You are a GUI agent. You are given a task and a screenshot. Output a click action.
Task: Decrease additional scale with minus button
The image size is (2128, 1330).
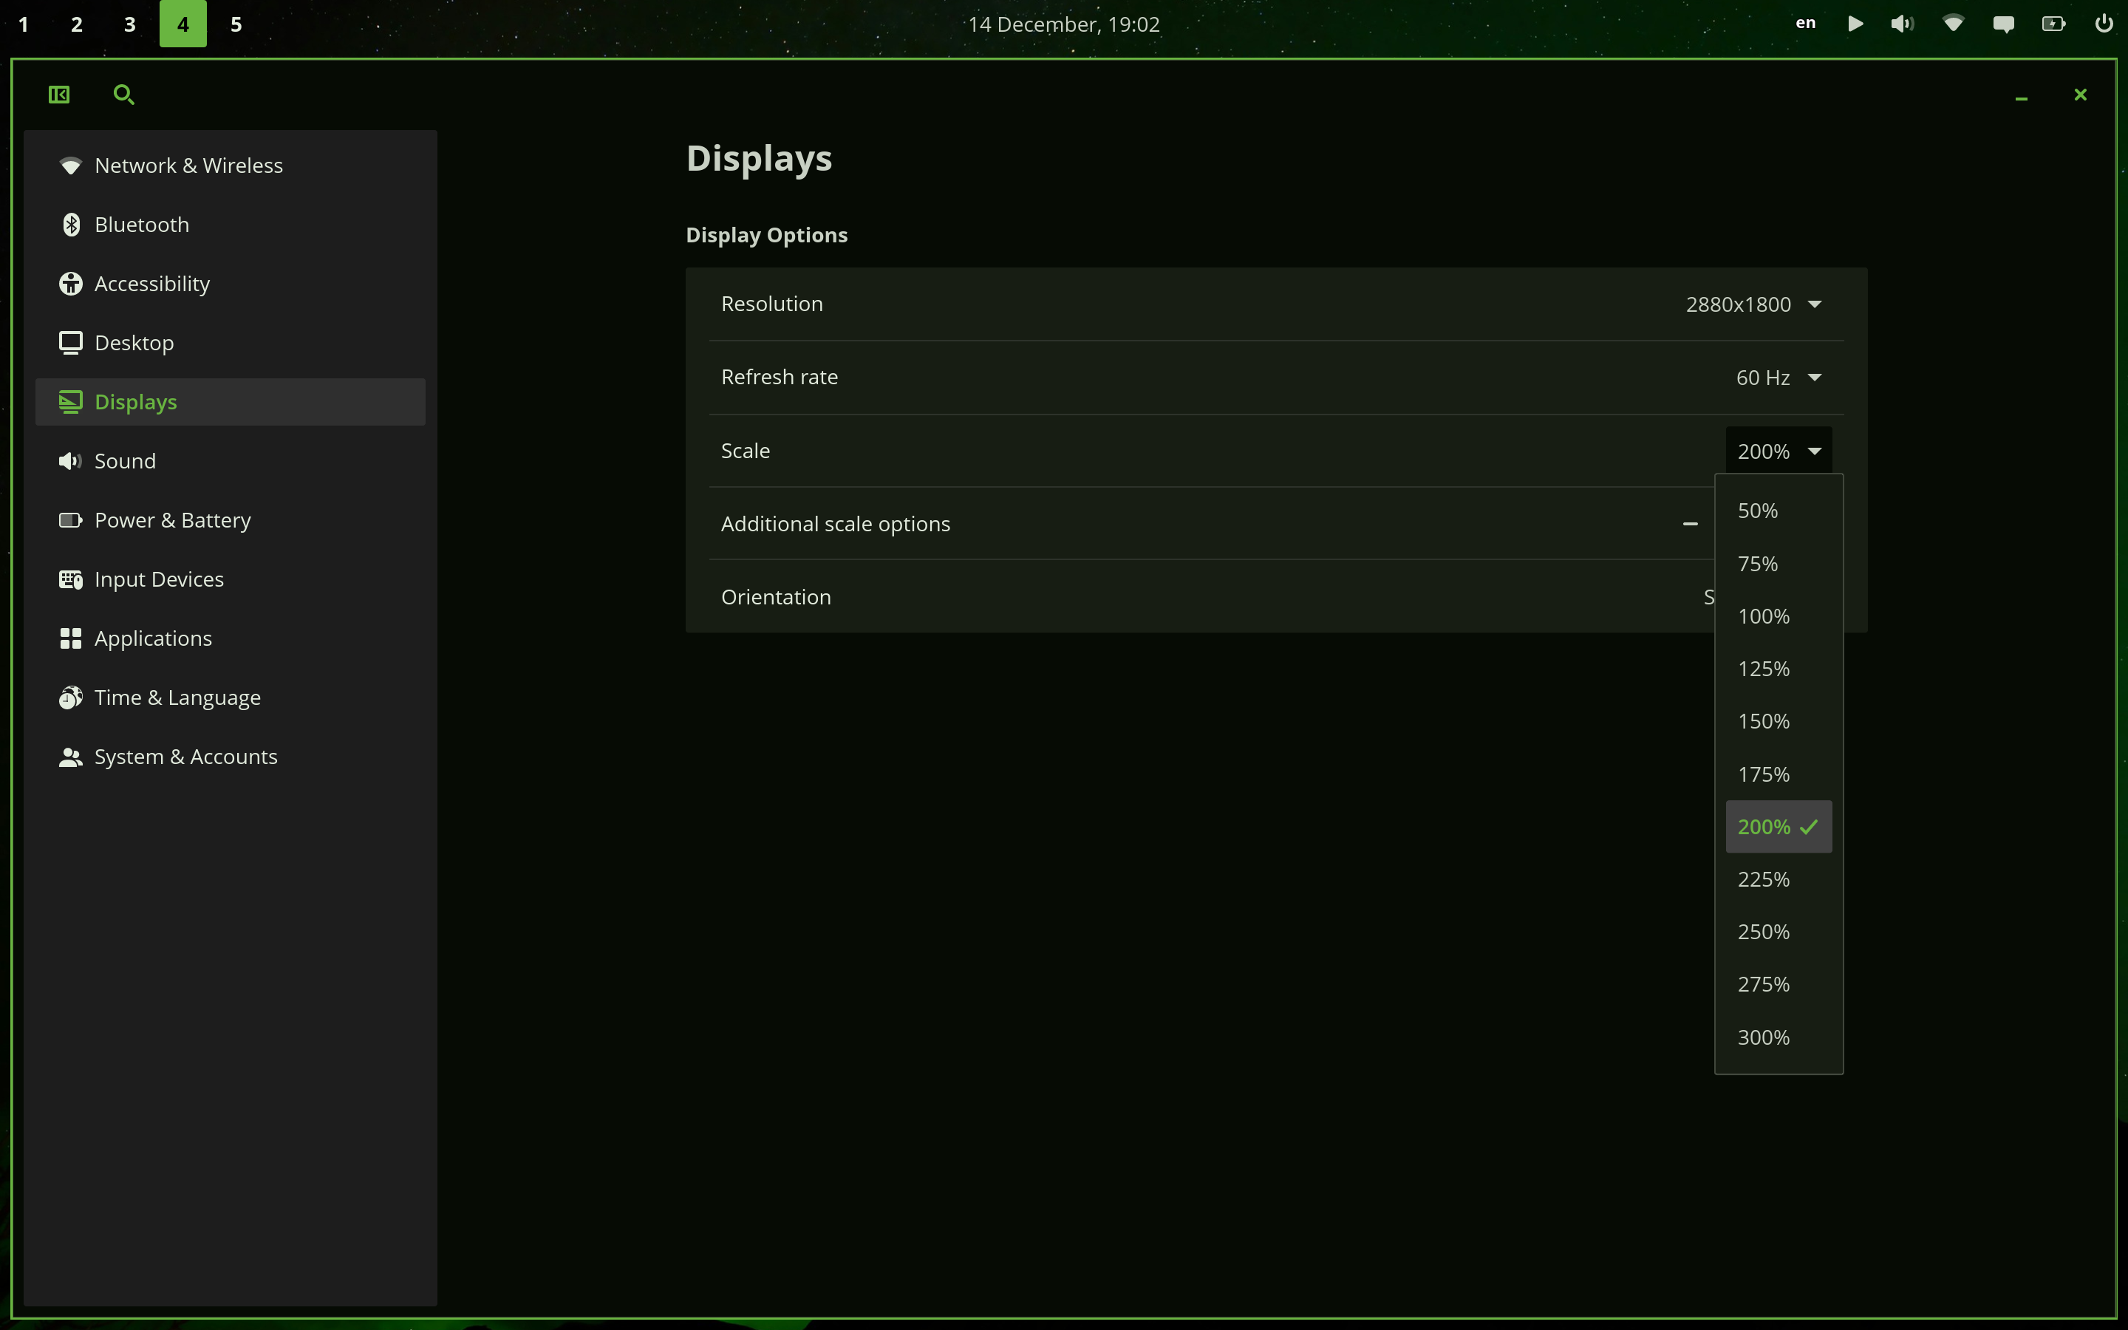[1690, 523]
